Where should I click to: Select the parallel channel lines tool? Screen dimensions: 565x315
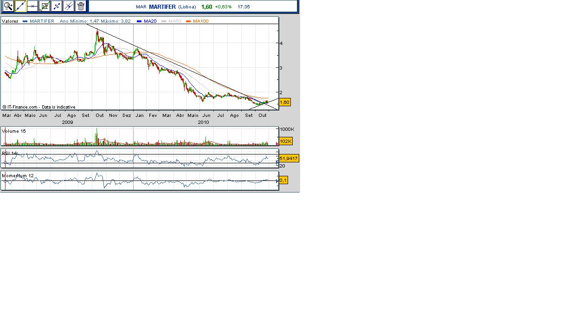click(69, 6)
